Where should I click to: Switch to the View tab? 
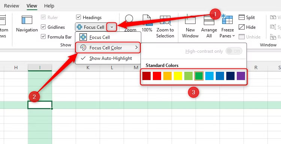[x=32, y=6]
